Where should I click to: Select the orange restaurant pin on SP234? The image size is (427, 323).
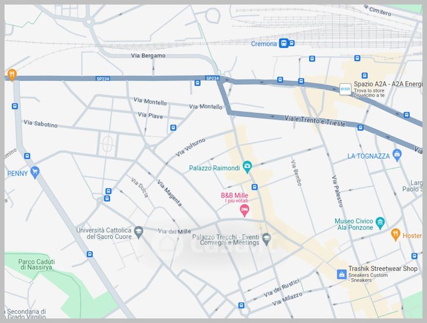pos(11,74)
